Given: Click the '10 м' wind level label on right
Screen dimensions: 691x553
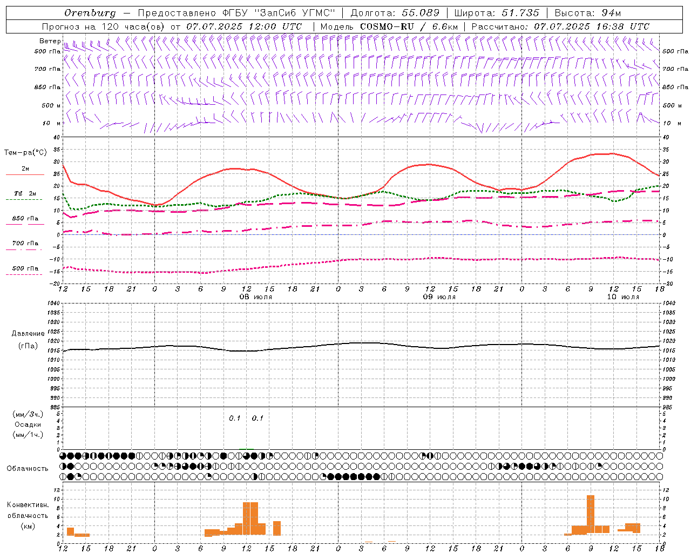Looking at the screenshot, I should 672,123.
